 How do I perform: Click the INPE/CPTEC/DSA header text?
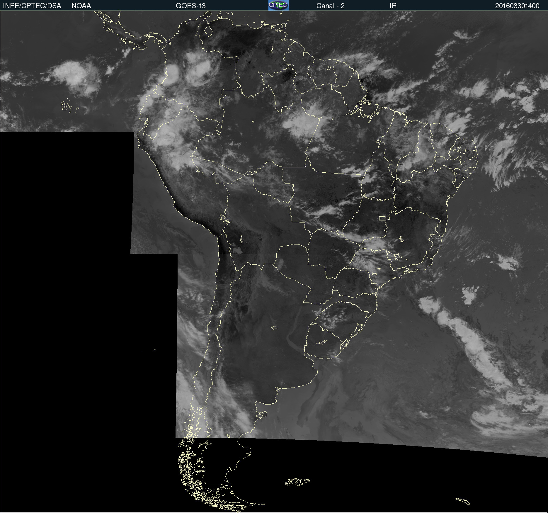tap(32, 6)
